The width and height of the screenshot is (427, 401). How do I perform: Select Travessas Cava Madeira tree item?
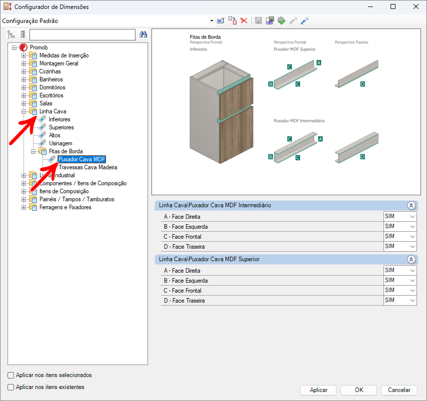[x=88, y=167]
